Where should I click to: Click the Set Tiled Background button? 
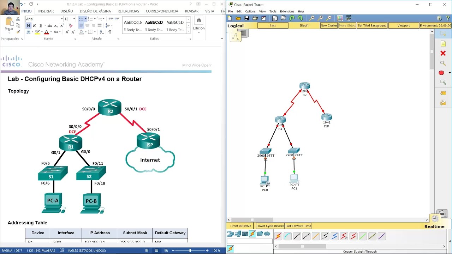pyautogui.click(x=372, y=25)
